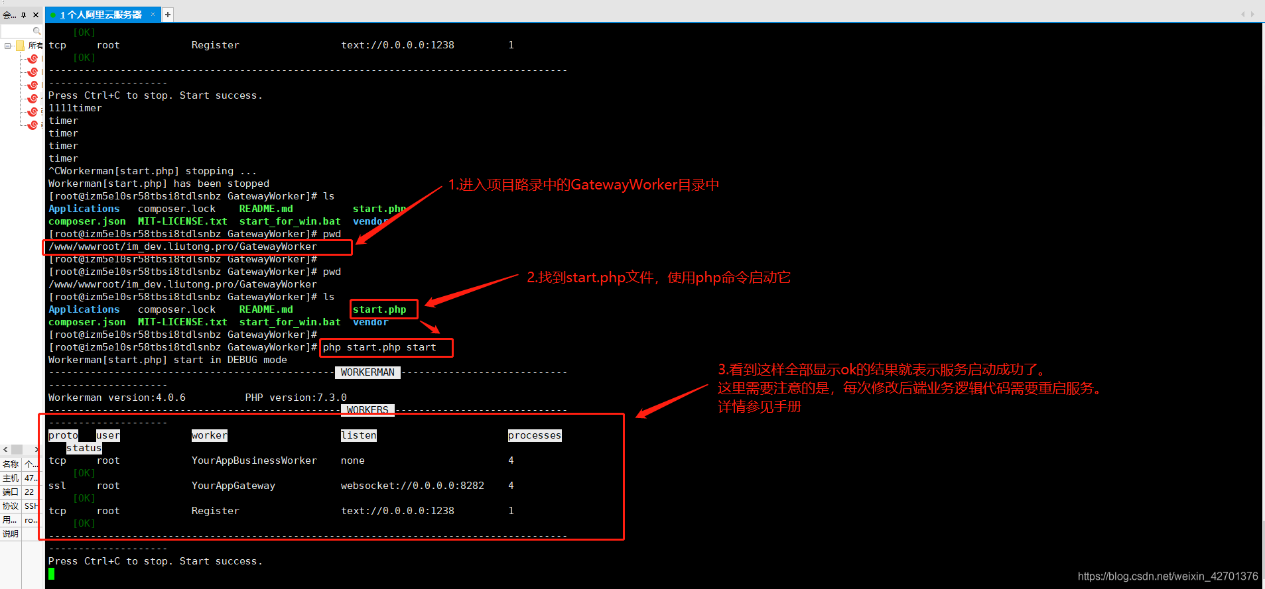
Task: Select the 说明 property row
Action: pyautogui.click(x=21, y=533)
